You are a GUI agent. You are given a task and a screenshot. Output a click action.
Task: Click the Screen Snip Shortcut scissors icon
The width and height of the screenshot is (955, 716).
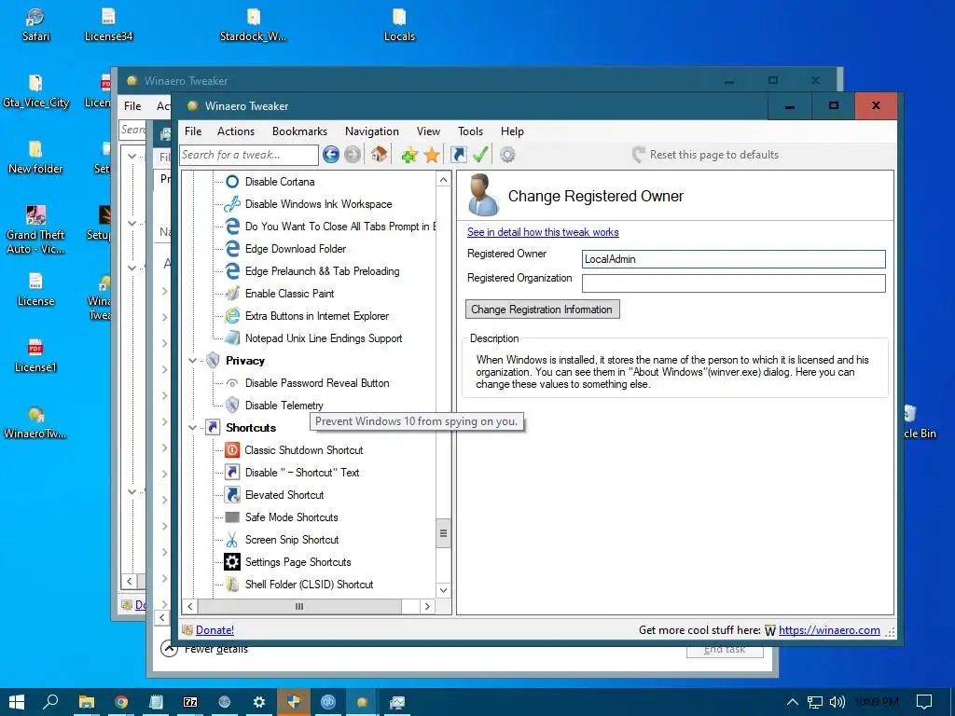click(232, 540)
